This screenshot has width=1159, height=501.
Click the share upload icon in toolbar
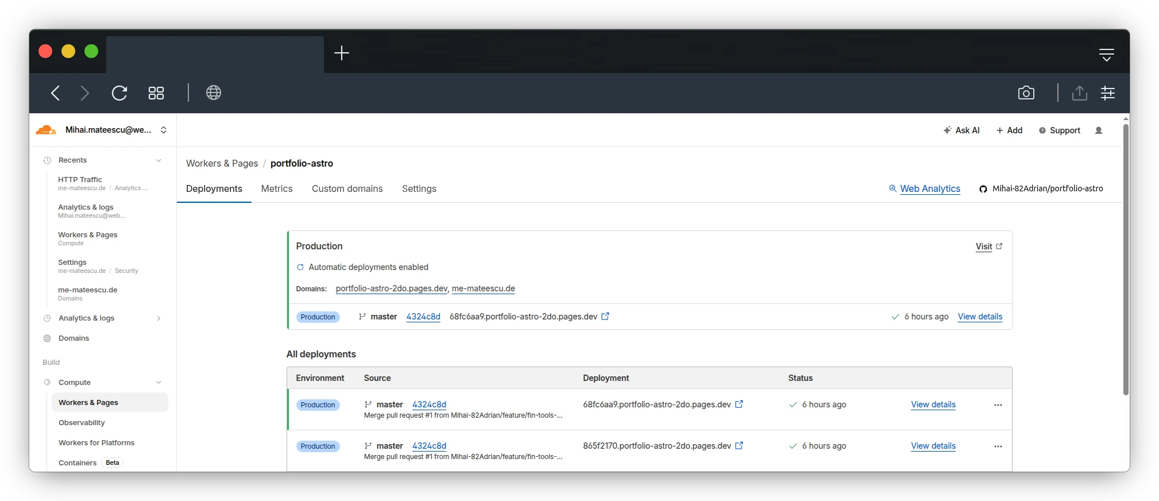1080,93
